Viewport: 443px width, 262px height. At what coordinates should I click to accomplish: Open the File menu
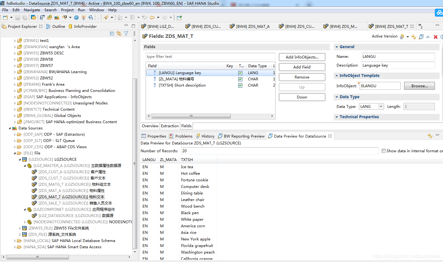tap(5, 10)
